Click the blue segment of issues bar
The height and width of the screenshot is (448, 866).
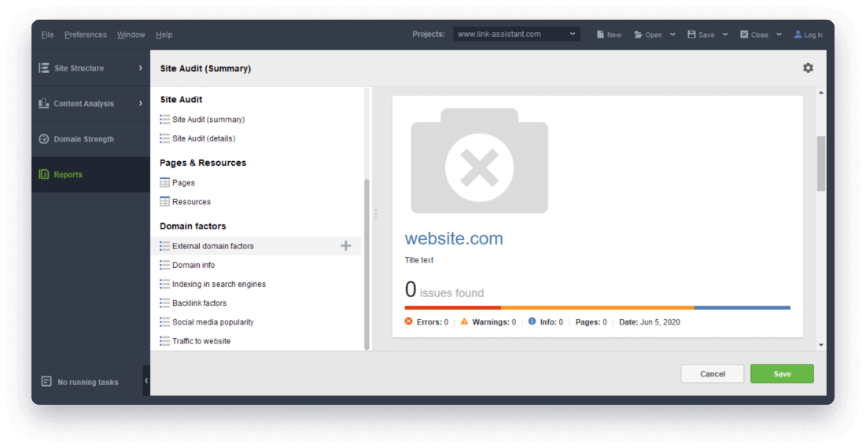[x=743, y=307]
